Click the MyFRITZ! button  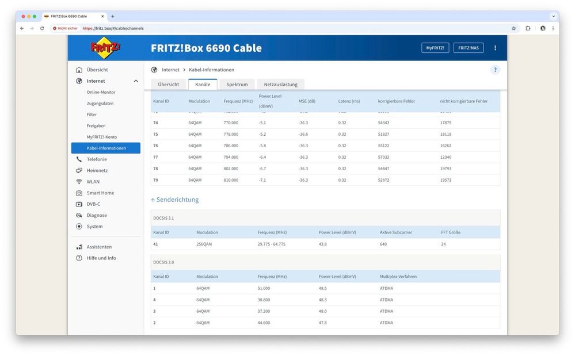[x=435, y=48]
